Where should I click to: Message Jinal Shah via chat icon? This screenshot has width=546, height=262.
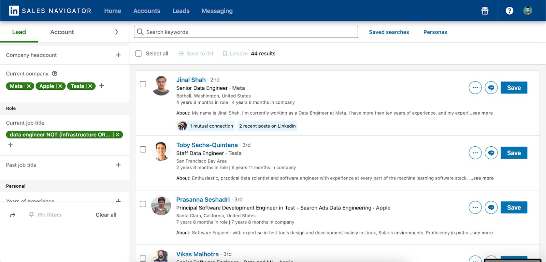point(491,88)
